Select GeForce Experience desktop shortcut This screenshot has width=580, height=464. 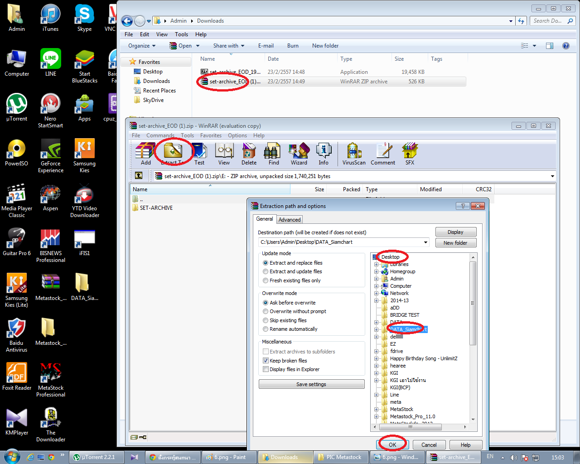51,156
